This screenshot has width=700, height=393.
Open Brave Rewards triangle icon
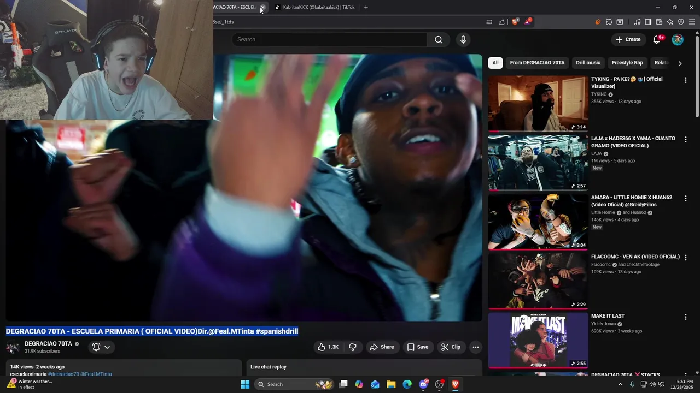(x=528, y=22)
